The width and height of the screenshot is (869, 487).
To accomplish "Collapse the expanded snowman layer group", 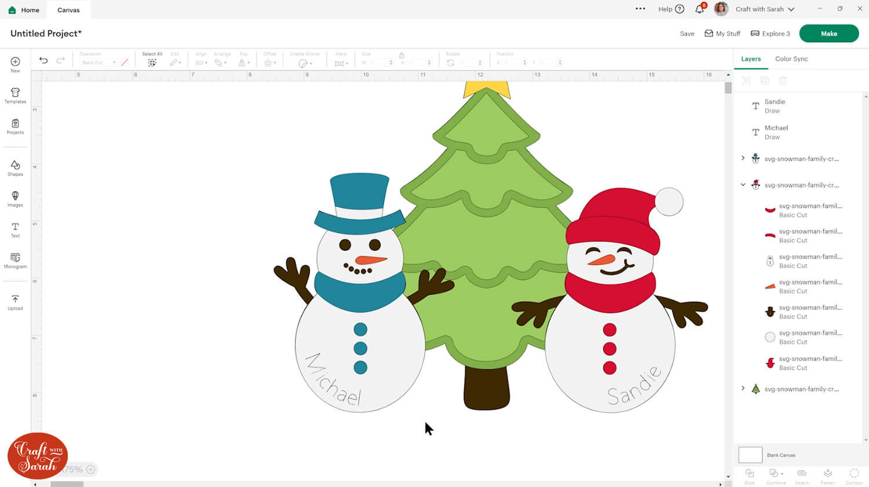I will pyautogui.click(x=743, y=185).
